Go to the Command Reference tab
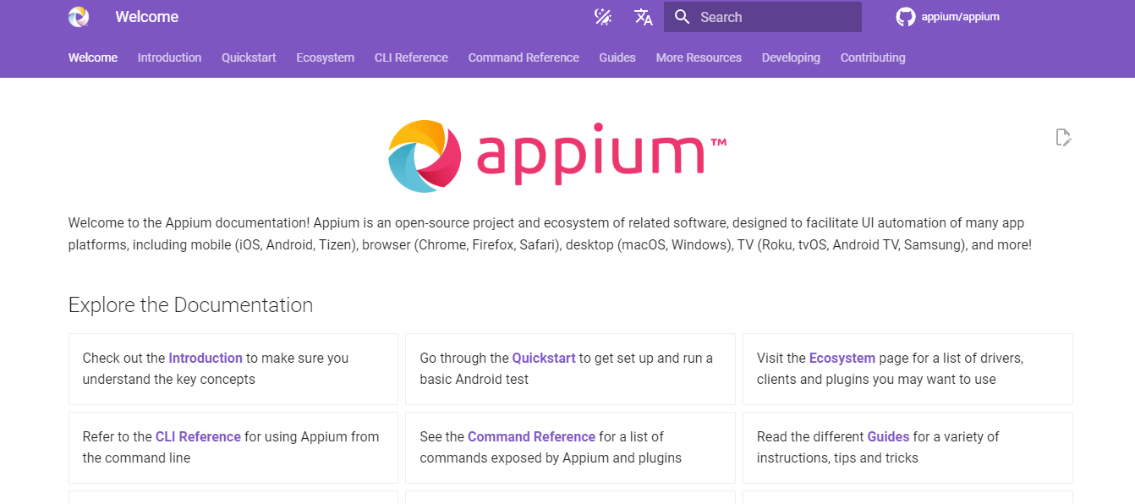Screen dimensions: 1135x504 pyautogui.click(x=524, y=58)
